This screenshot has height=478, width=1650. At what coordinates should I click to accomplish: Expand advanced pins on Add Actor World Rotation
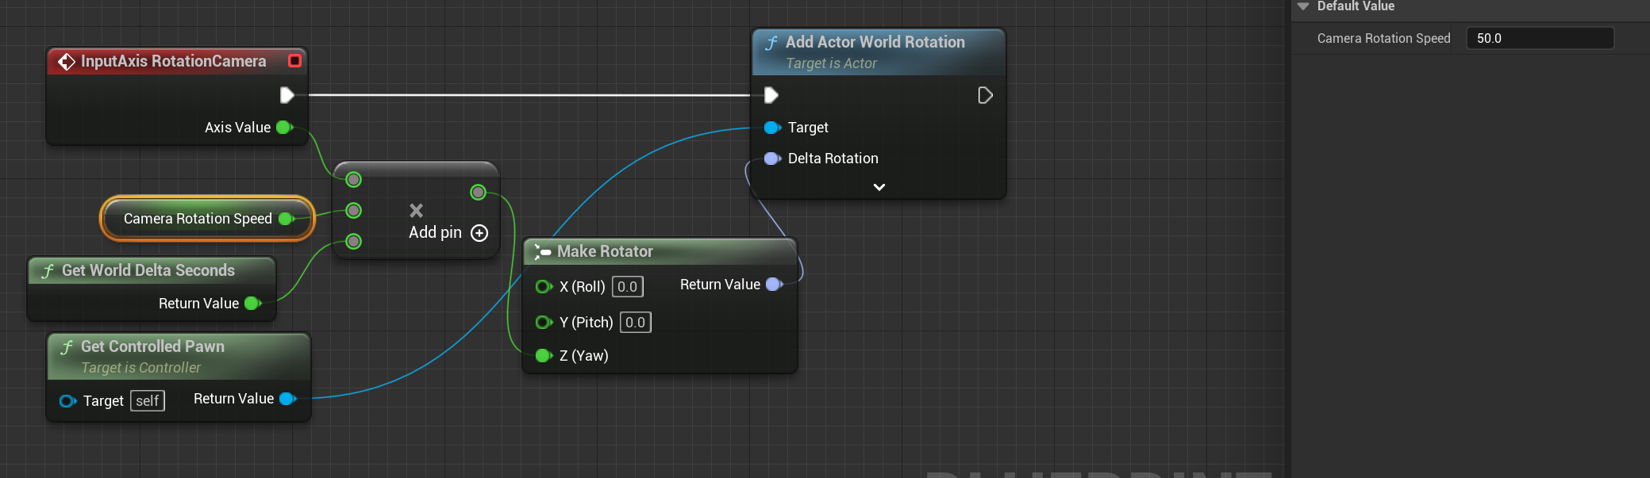click(x=879, y=187)
